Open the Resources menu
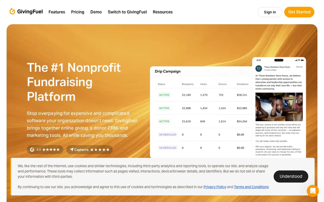The width and height of the screenshot is (324, 202). pos(163,12)
